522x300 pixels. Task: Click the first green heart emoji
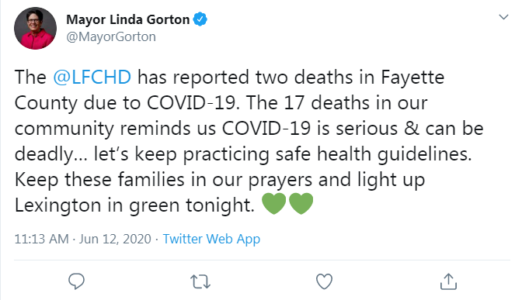[274, 203]
